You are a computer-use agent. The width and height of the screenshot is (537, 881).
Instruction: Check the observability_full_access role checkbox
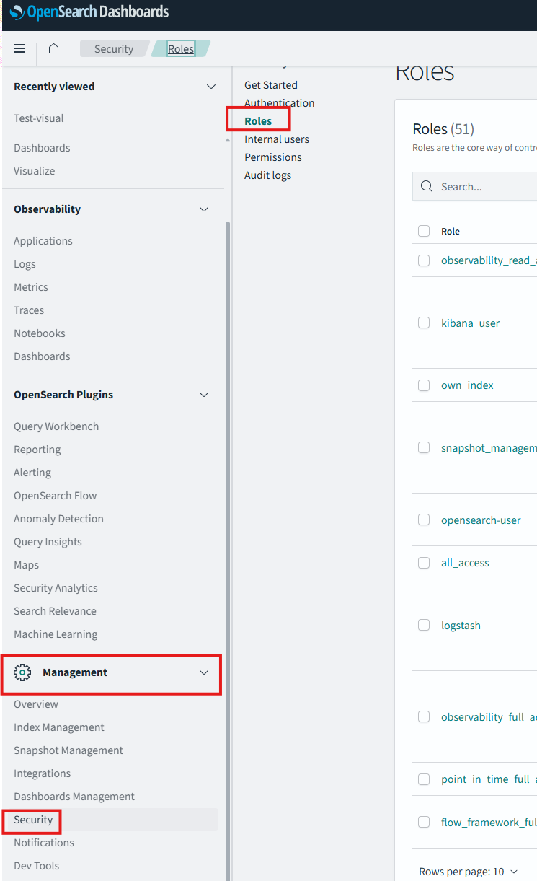[x=424, y=716]
